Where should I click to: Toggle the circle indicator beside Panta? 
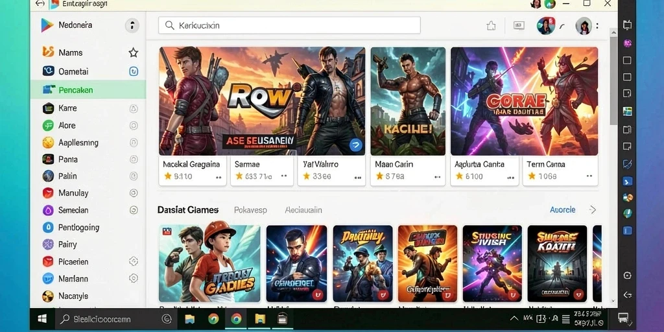[x=134, y=160]
